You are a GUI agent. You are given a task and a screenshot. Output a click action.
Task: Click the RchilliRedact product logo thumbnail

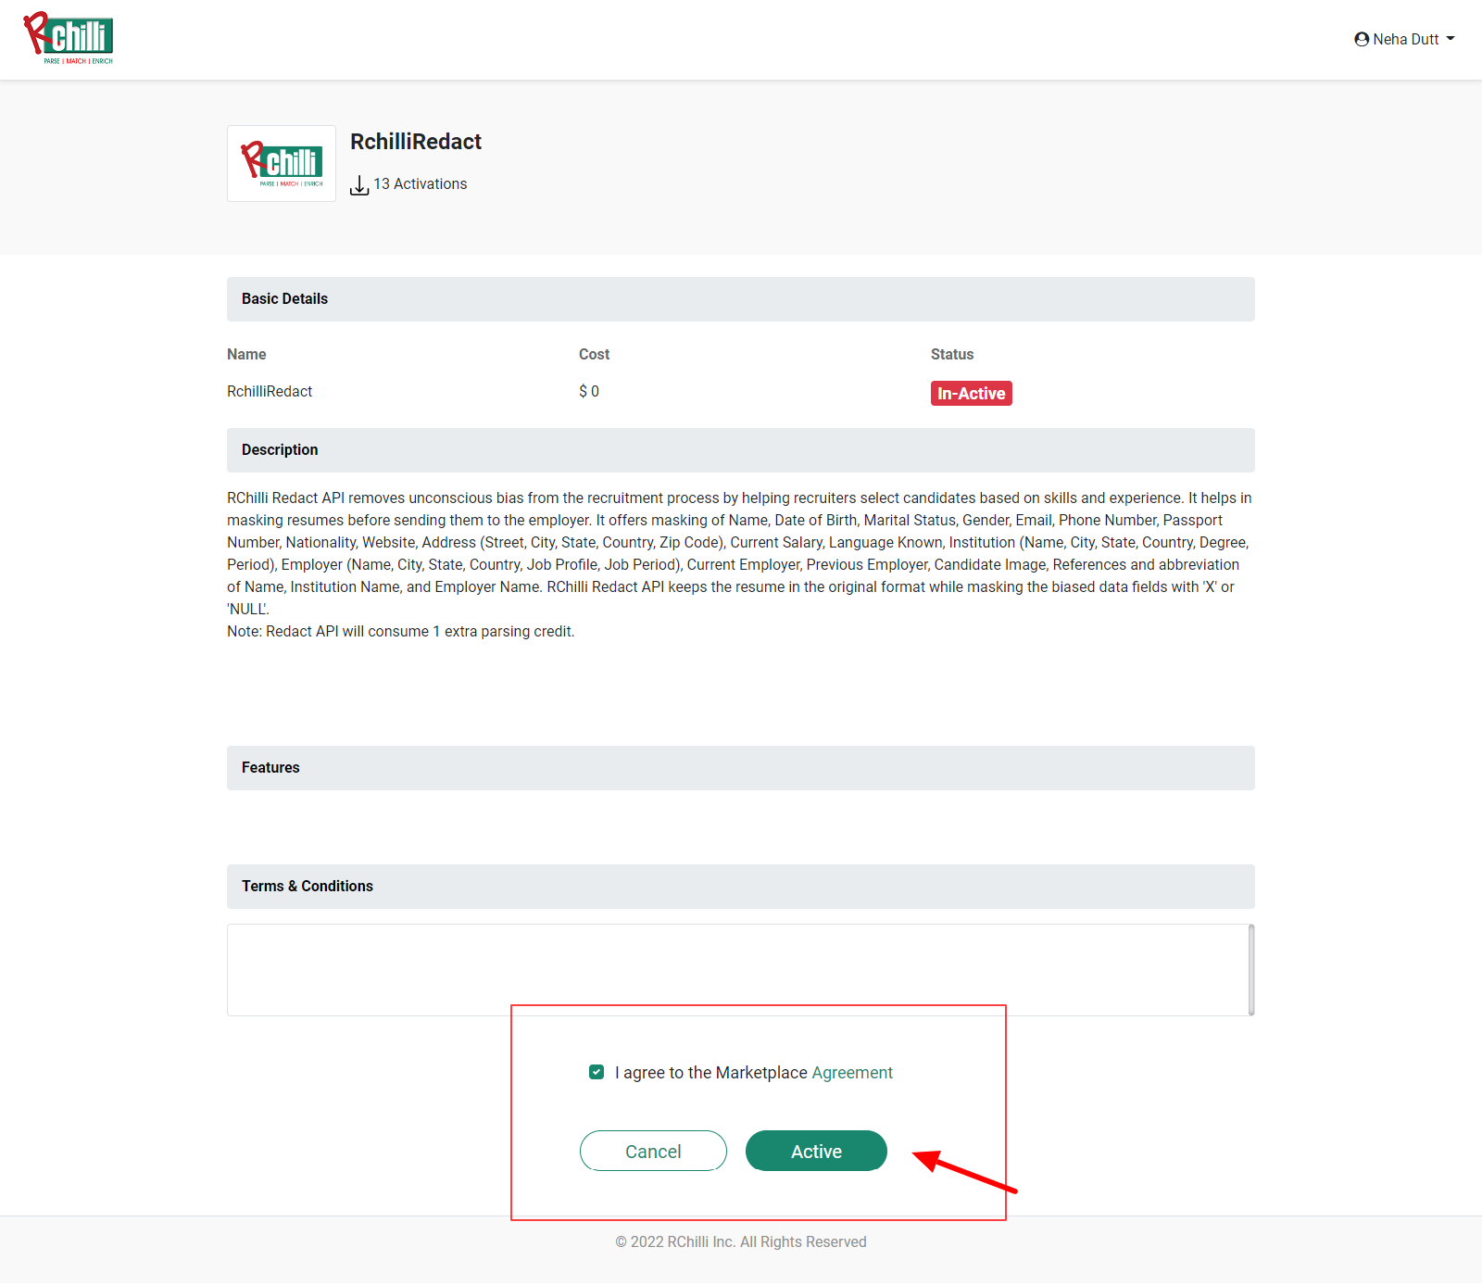tap(282, 164)
